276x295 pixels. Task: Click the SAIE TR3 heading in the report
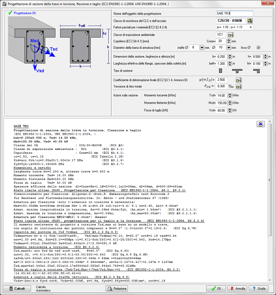click(21, 126)
